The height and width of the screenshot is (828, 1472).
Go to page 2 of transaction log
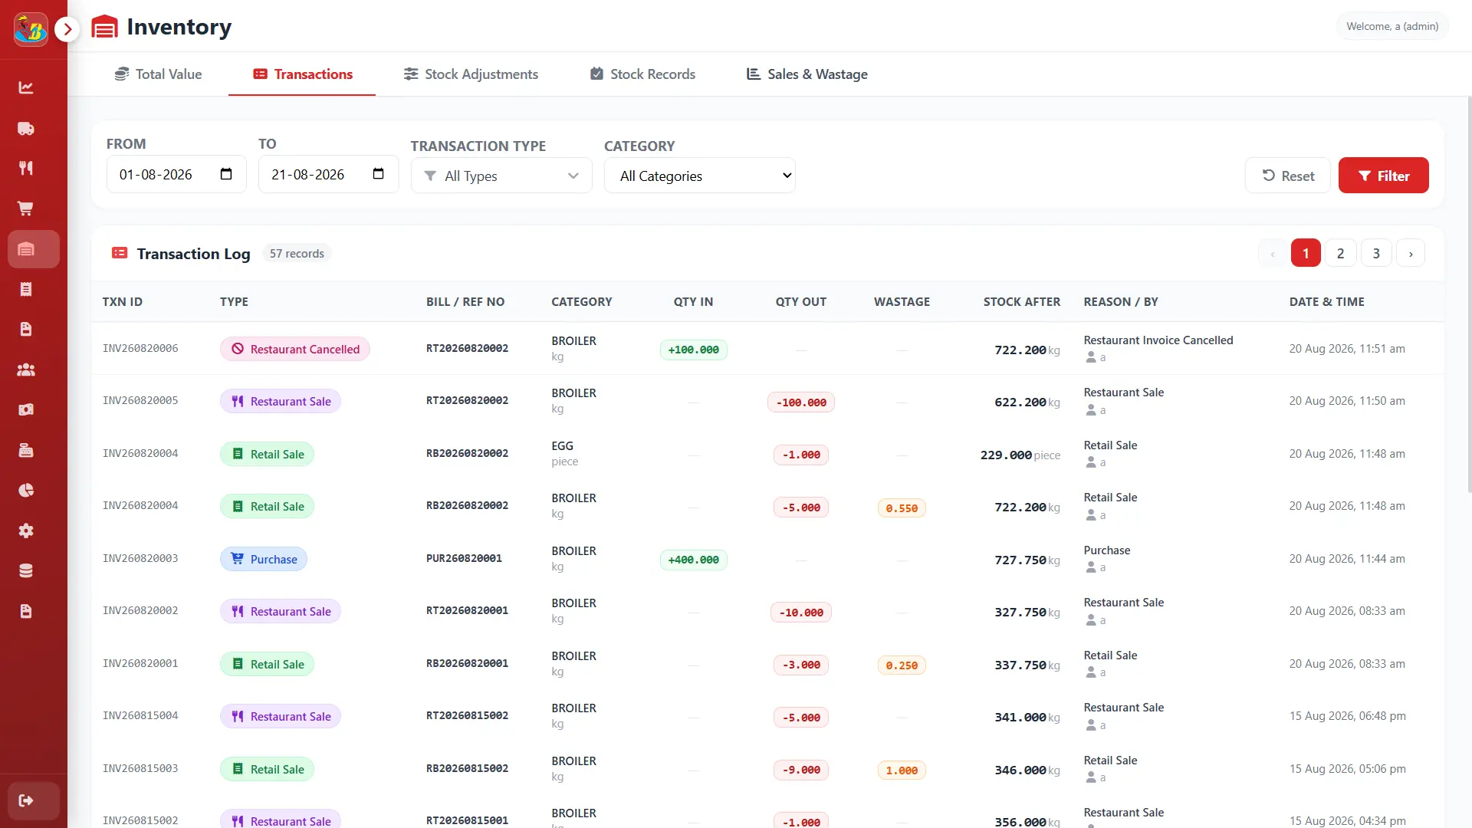coord(1341,253)
